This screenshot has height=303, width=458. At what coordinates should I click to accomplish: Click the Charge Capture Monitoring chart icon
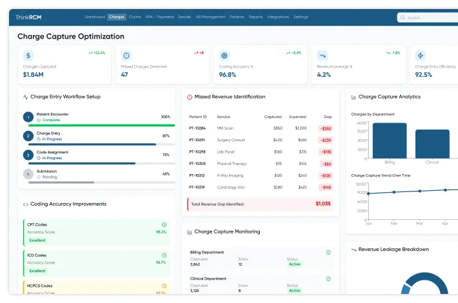coord(190,232)
